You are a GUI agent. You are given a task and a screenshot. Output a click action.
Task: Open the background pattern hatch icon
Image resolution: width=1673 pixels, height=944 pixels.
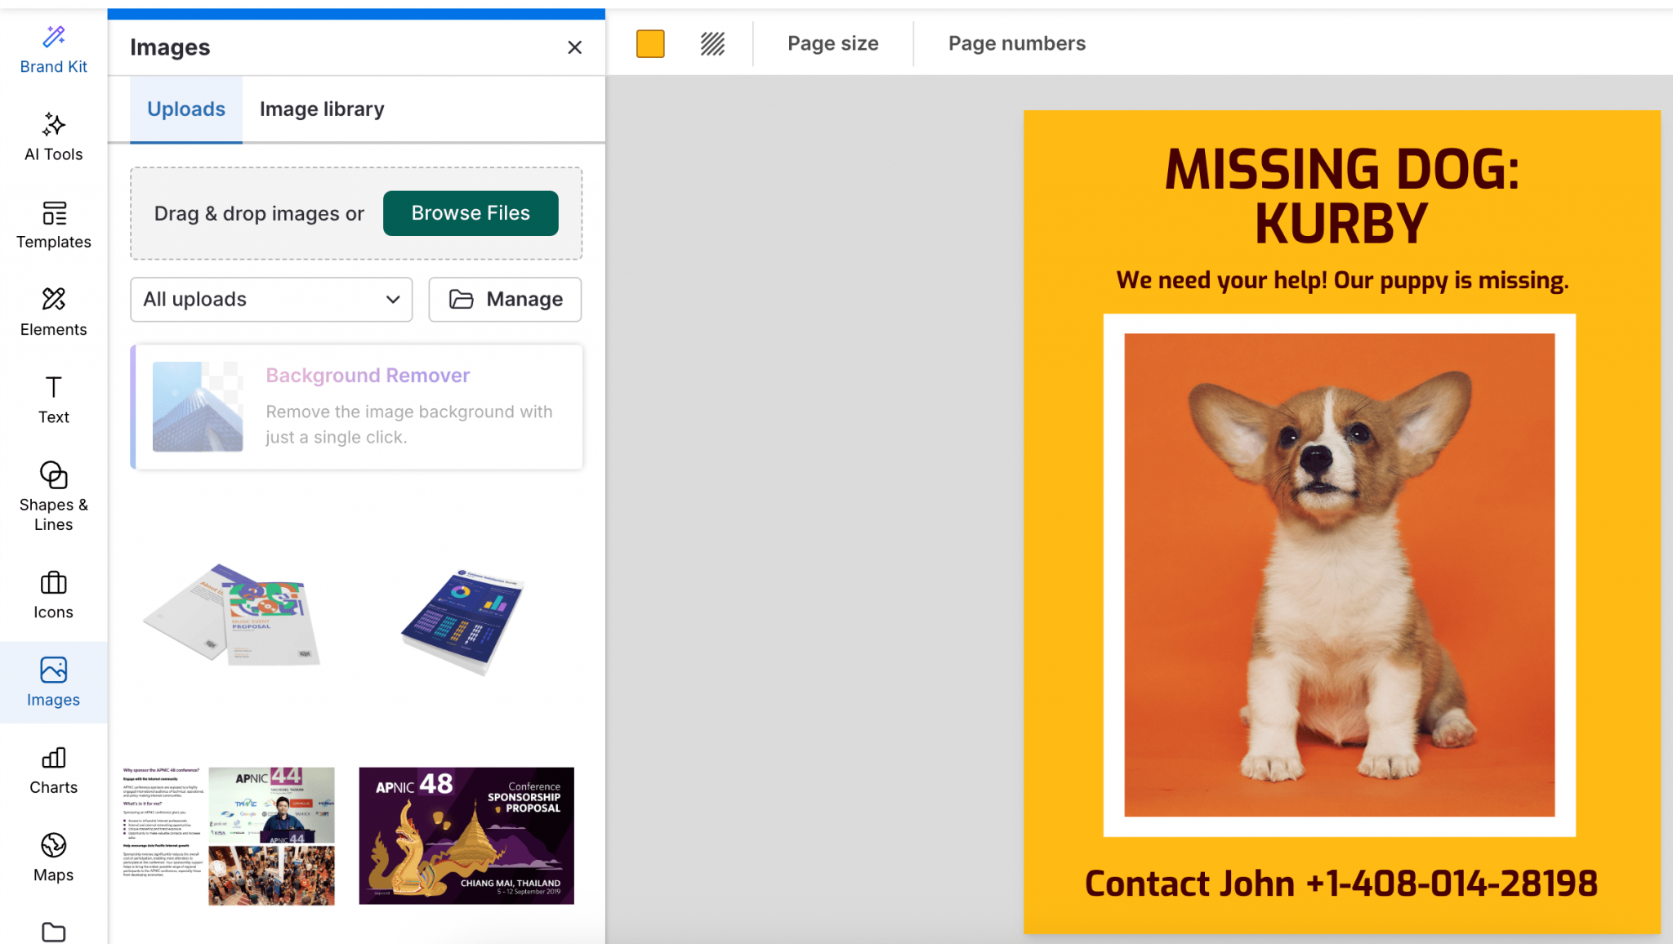click(712, 44)
